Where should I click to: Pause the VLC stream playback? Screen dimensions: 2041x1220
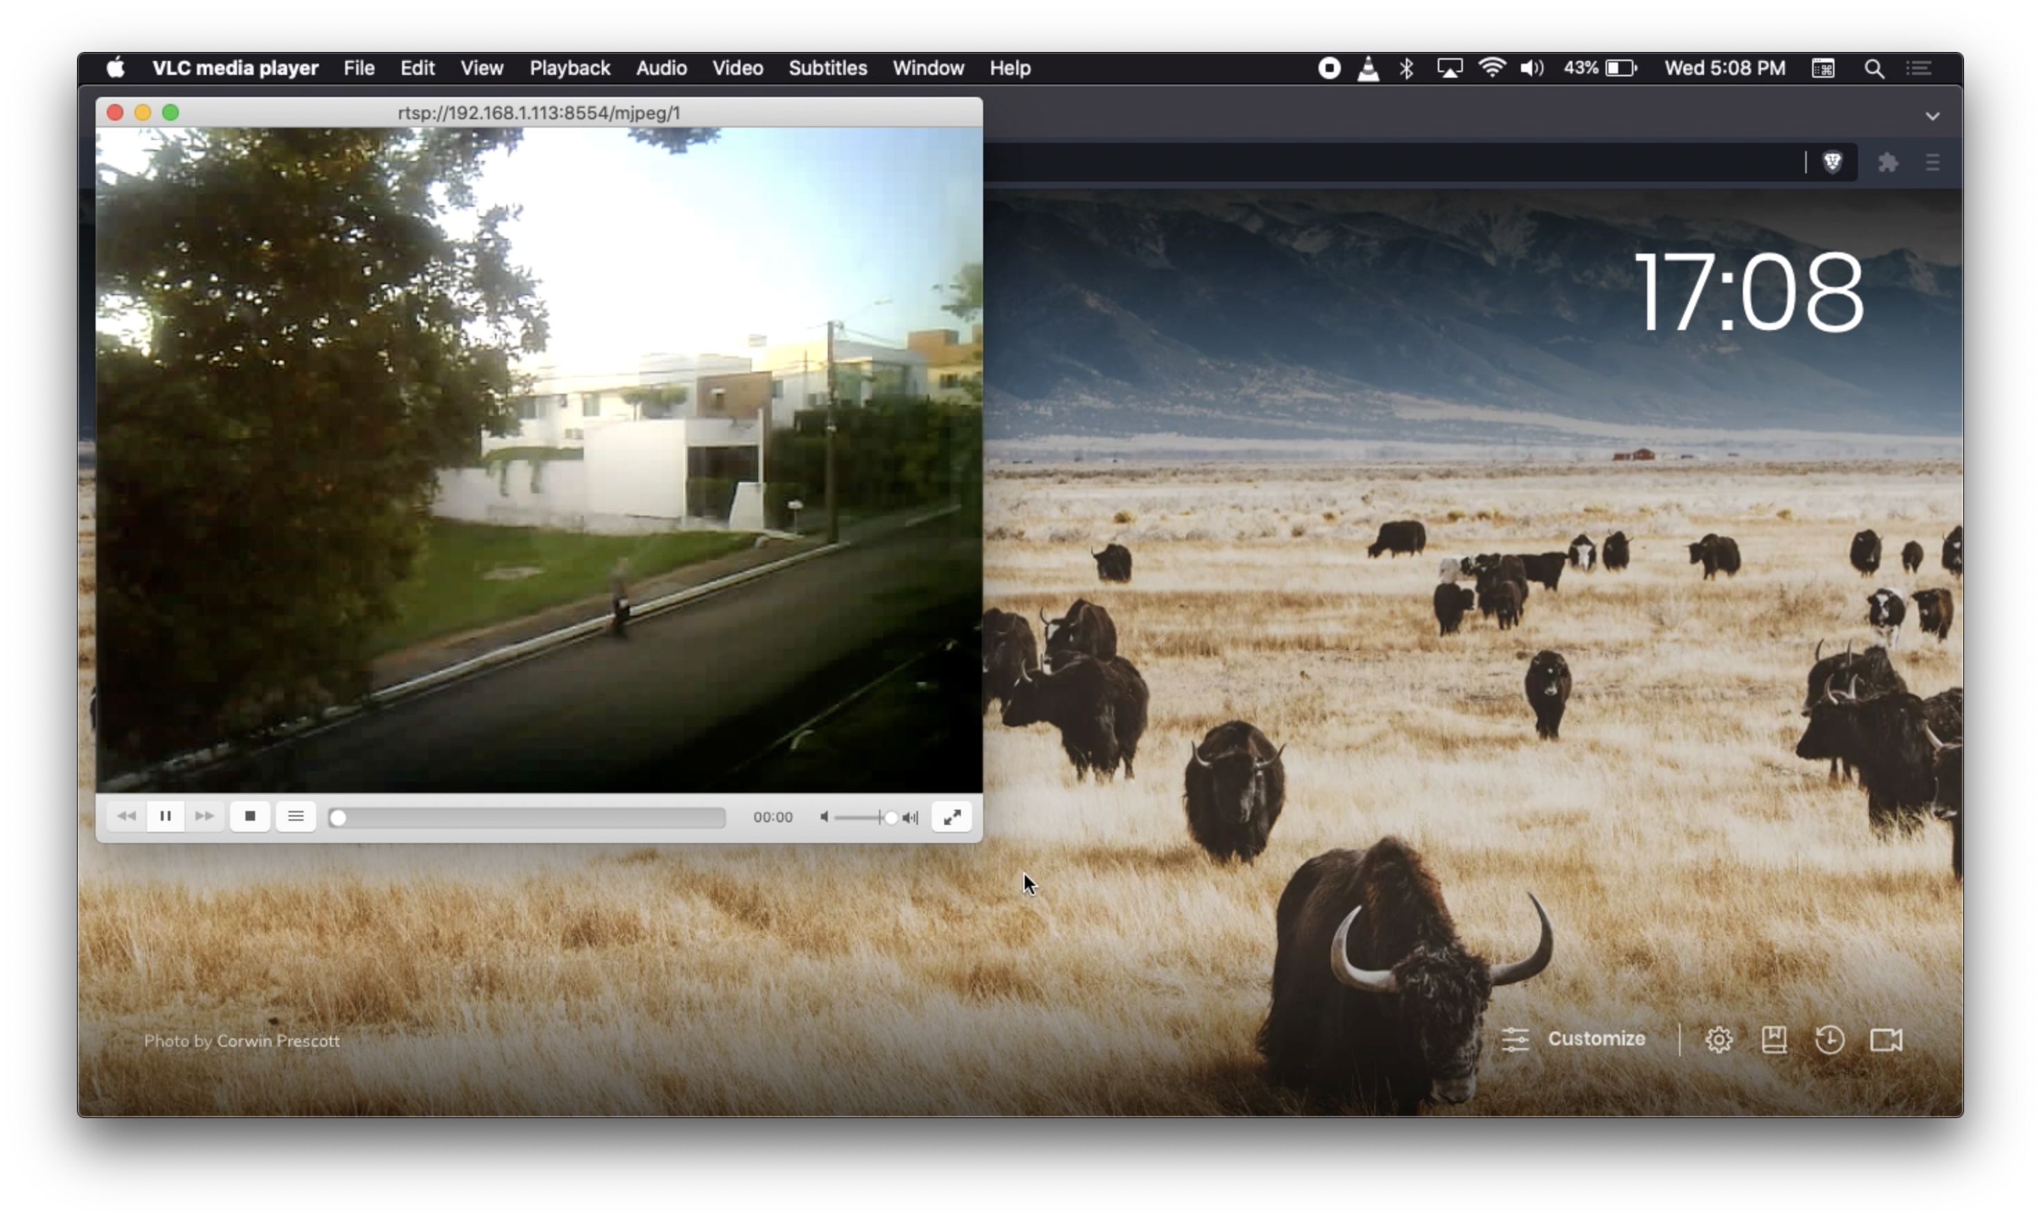point(165,817)
